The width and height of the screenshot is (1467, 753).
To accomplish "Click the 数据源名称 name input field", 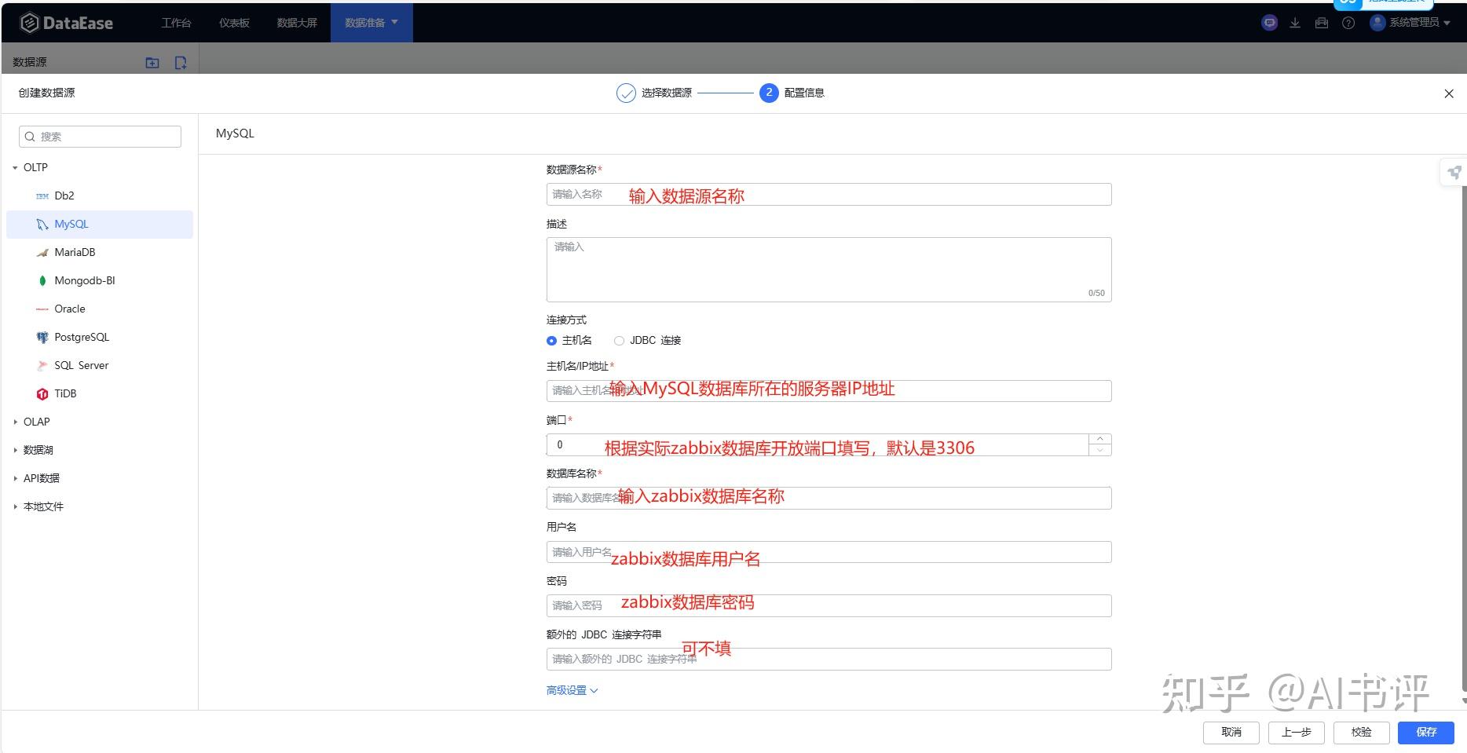I will [829, 194].
